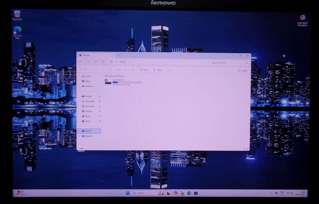The width and height of the screenshot is (319, 204).
Task: Toggle the Details pane
Action: click(242, 70)
